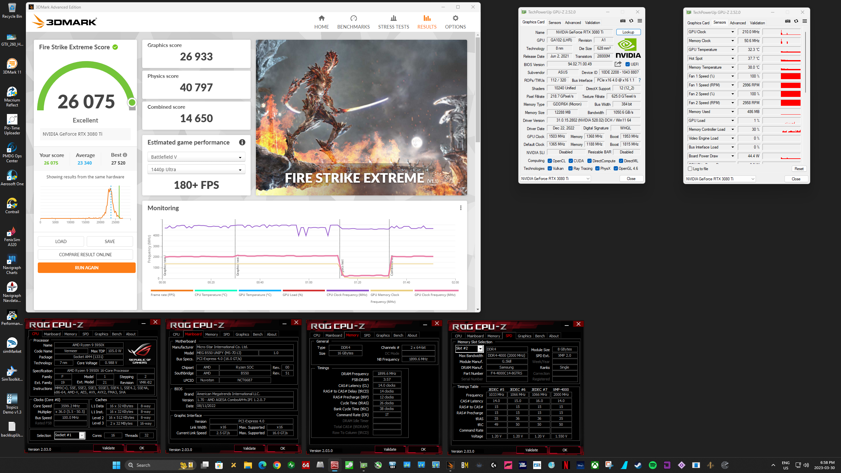The height and width of the screenshot is (473, 841).
Task: Expand the GPU Clock sensor dropdown
Action: (732, 32)
